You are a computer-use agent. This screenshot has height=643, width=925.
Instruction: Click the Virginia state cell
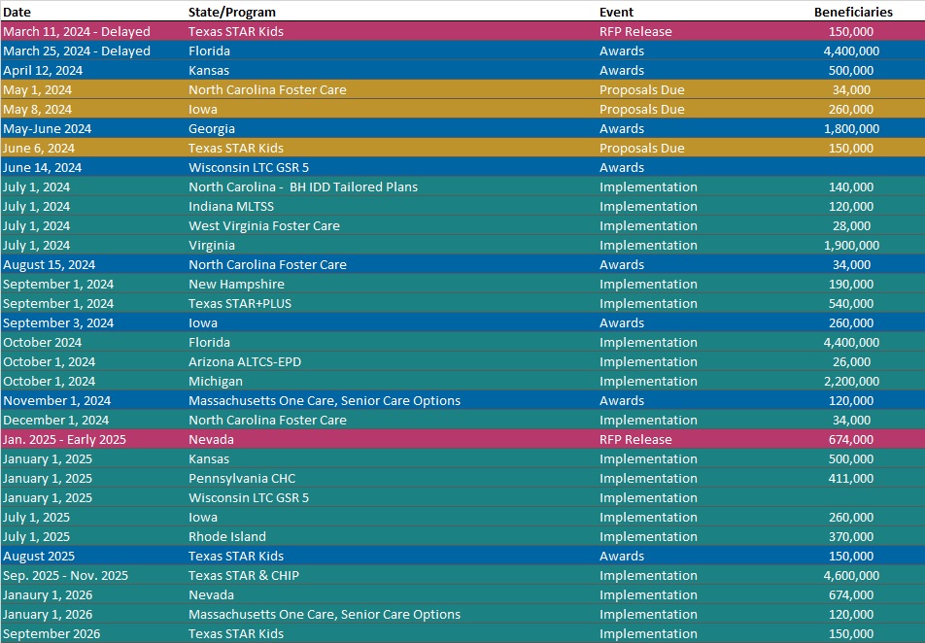pos(212,245)
